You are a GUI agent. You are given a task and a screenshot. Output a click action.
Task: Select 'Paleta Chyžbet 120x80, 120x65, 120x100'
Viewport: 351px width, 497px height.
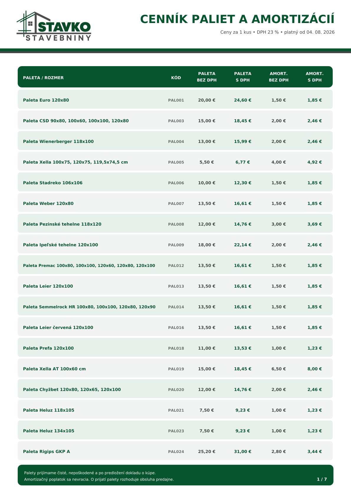point(72,390)
